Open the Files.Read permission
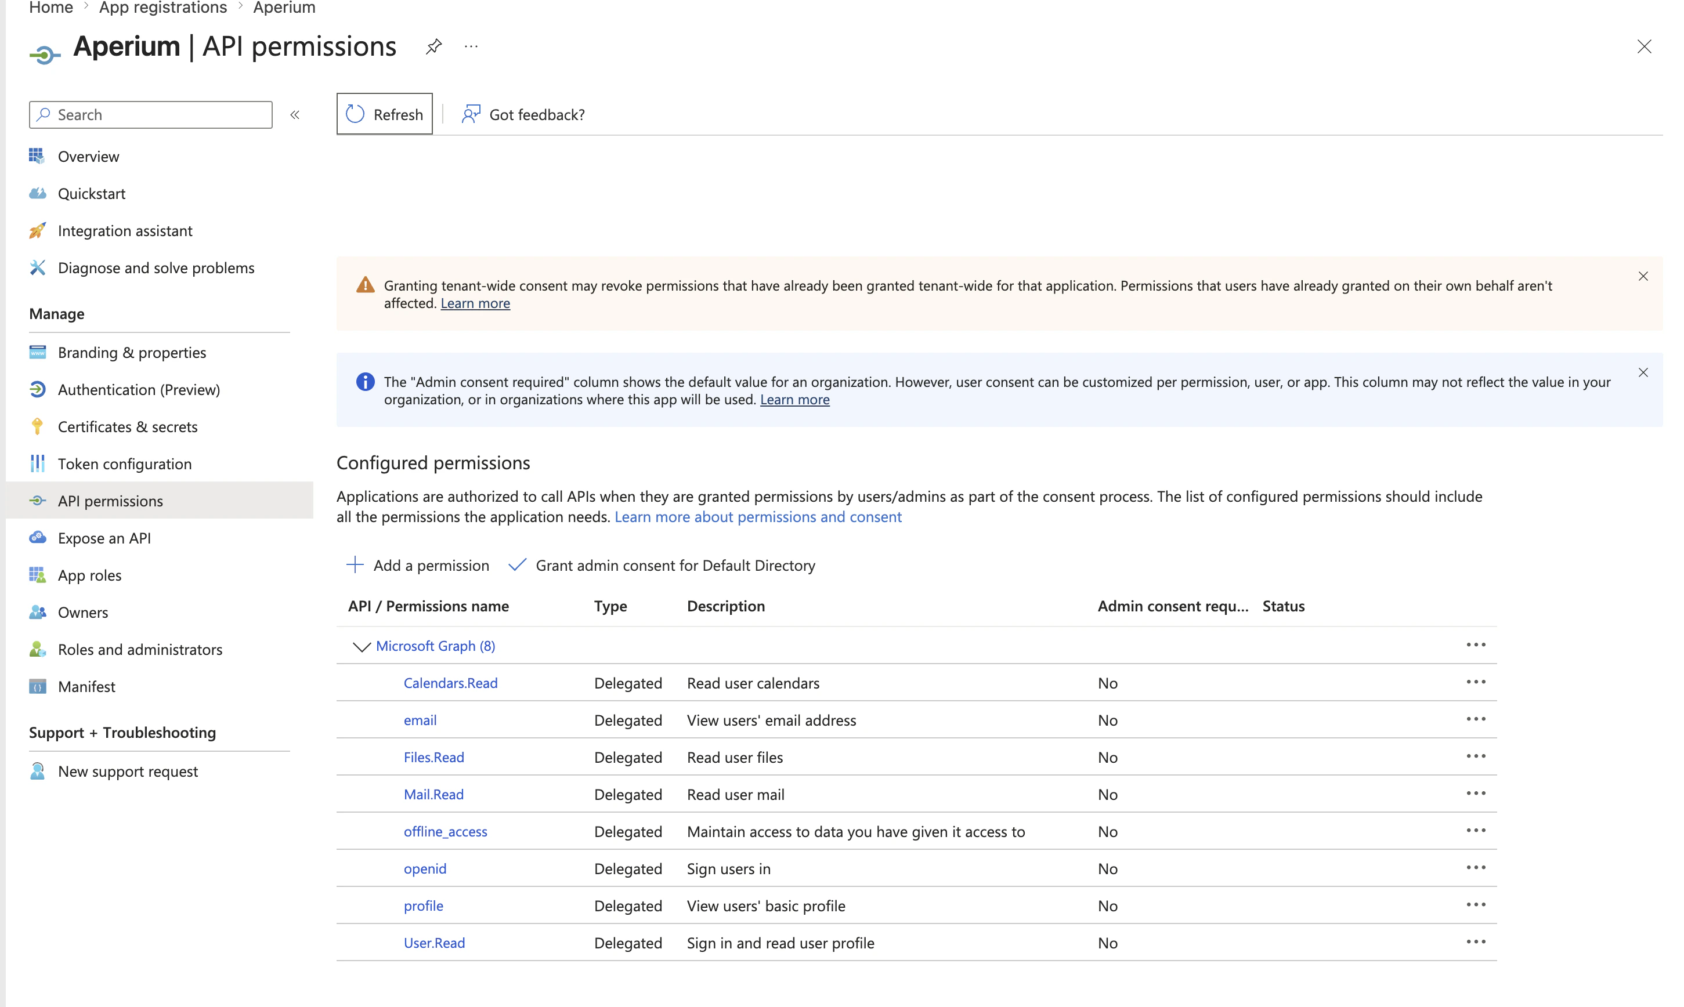The height and width of the screenshot is (1007, 1684). coord(433,758)
